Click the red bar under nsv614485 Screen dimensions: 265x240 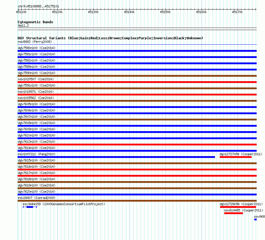pyautogui.click(x=233, y=213)
